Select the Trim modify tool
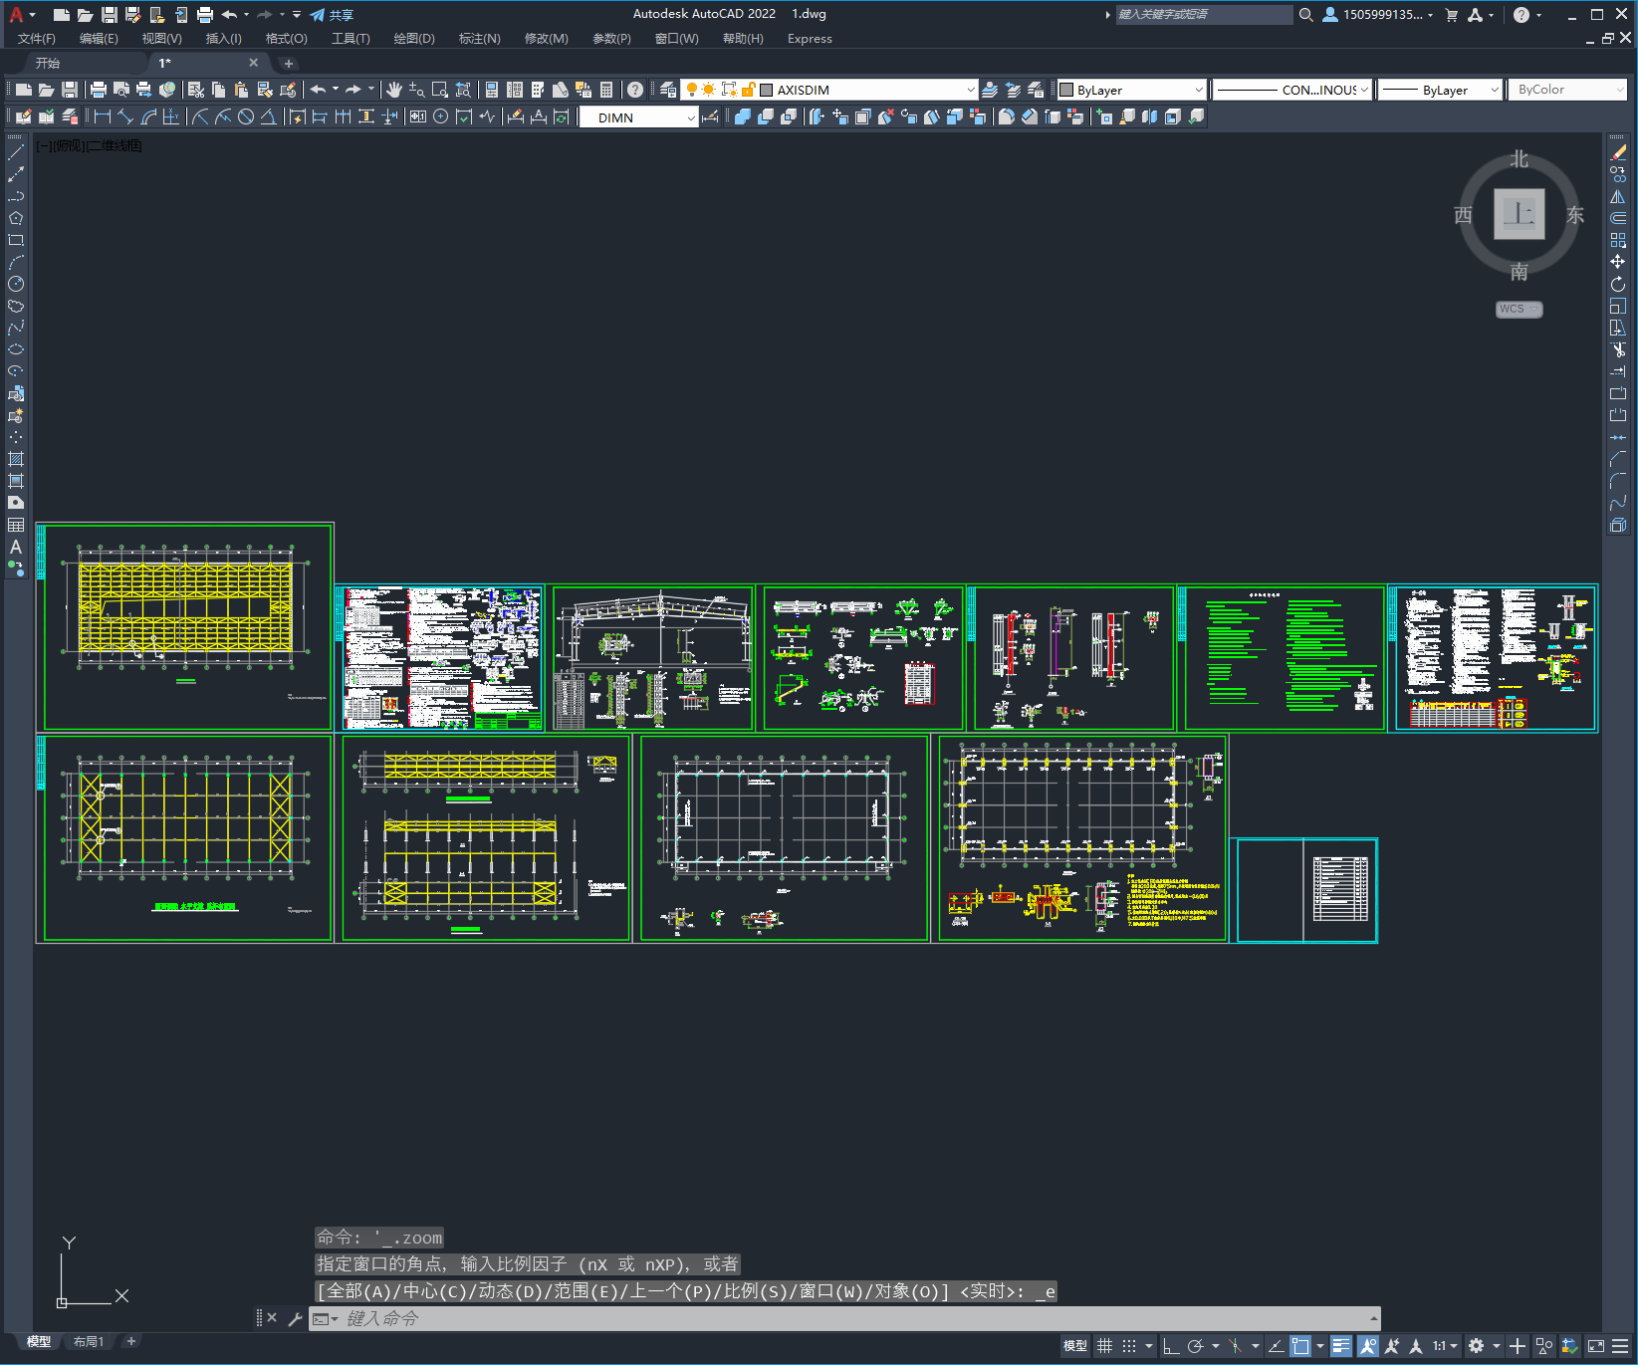This screenshot has width=1638, height=1365. 1618,349
